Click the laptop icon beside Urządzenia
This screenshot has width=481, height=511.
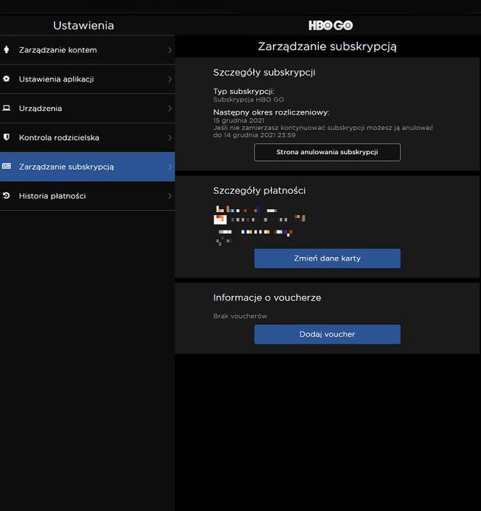[x=6, y=108]
